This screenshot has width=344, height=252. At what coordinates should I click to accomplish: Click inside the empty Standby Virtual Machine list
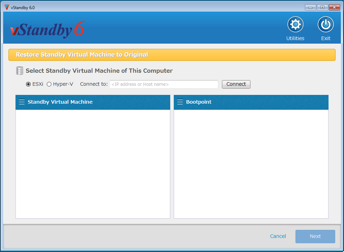[93, 163]
